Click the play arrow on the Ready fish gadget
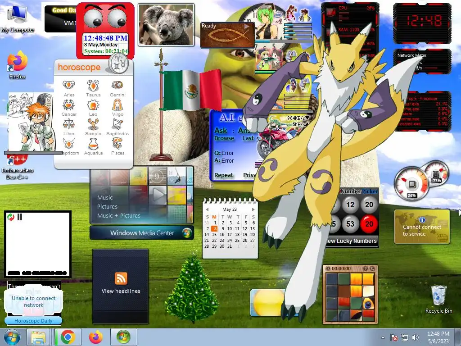 coord(246,26)
